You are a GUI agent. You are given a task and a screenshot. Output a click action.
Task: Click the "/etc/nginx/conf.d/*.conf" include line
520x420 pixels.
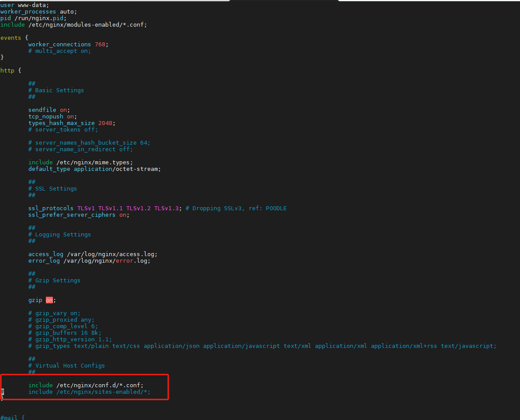point(86,385)
